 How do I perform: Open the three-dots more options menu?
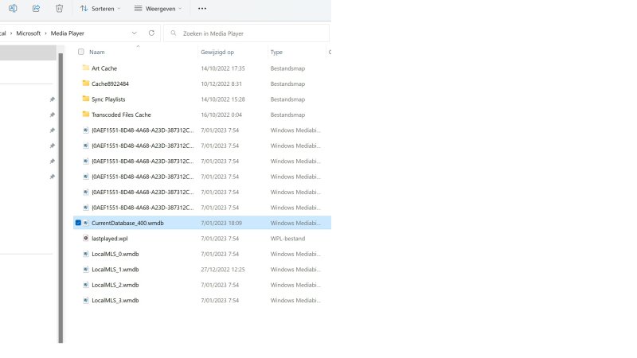pos(201,9)
